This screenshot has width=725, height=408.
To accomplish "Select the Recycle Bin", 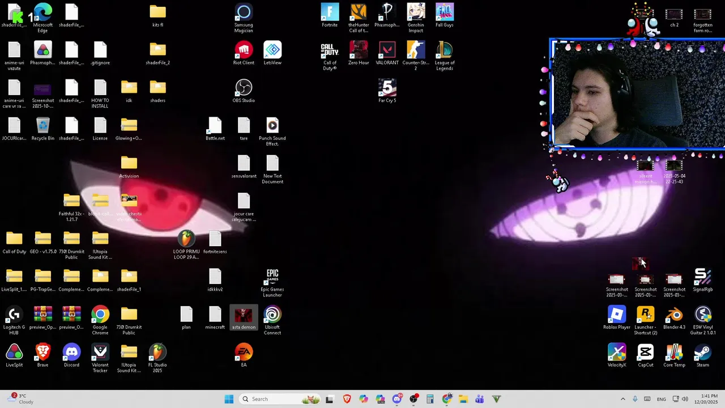I will (43, 129).
